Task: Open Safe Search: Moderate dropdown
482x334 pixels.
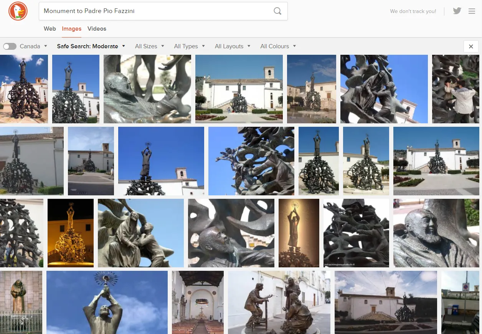Action: [91, 46]
